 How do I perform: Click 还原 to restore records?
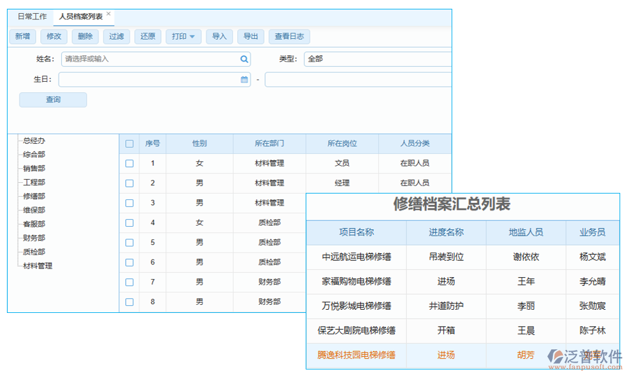tap(147, 36)
